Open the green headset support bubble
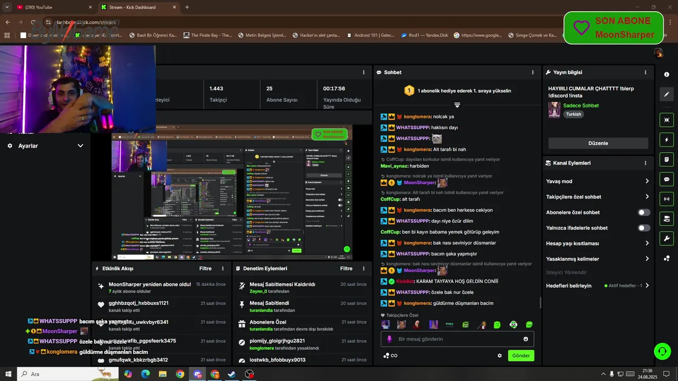This screenshot has width=678, height=381. click(x=662, y=351)
